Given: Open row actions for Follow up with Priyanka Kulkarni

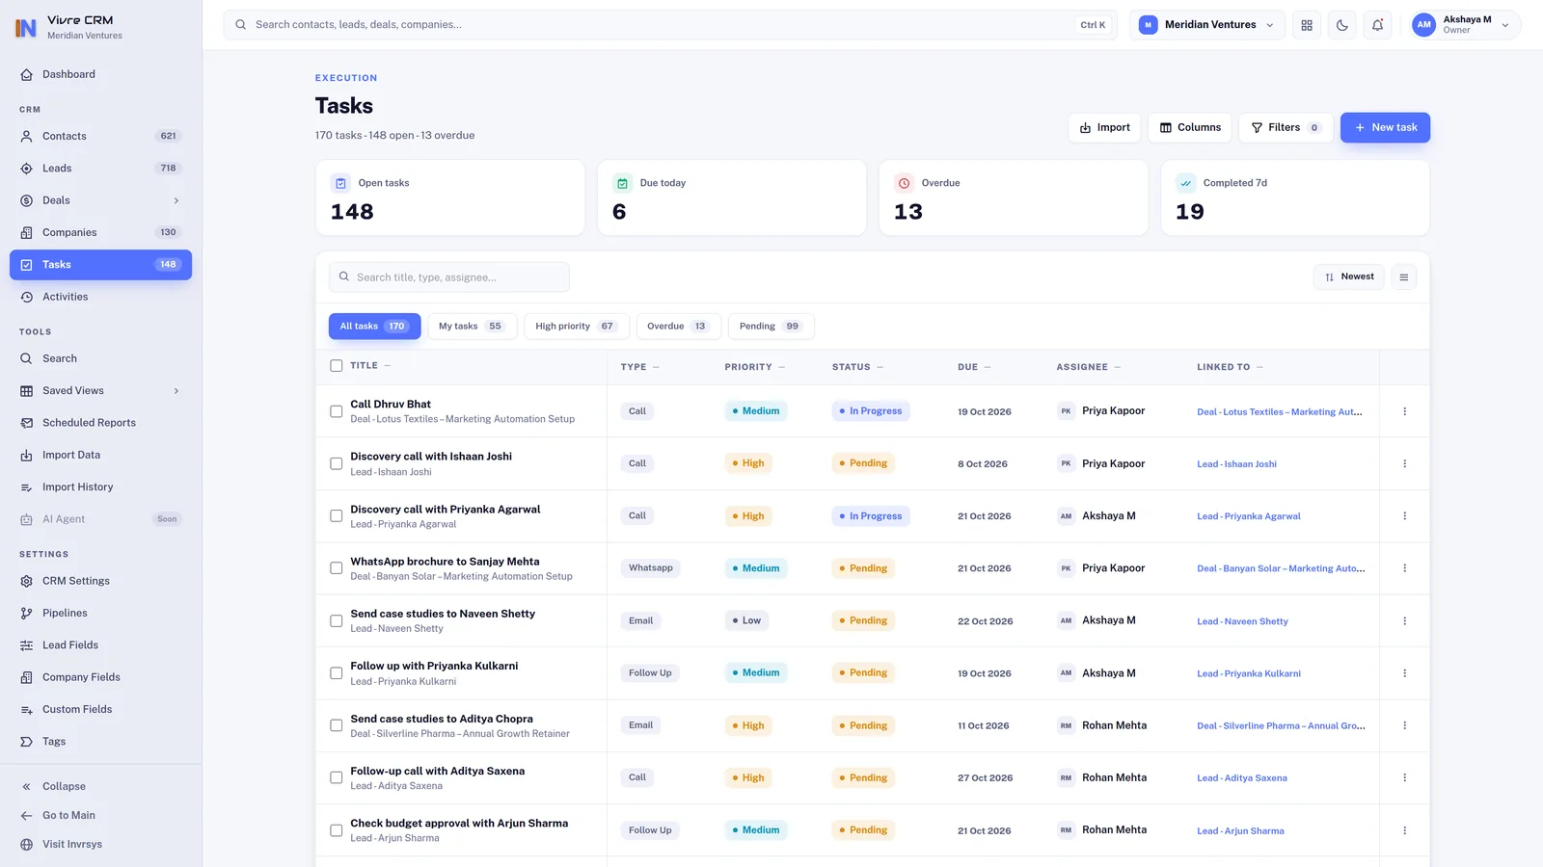Looking at the screenshot, I should [1404, 673].
